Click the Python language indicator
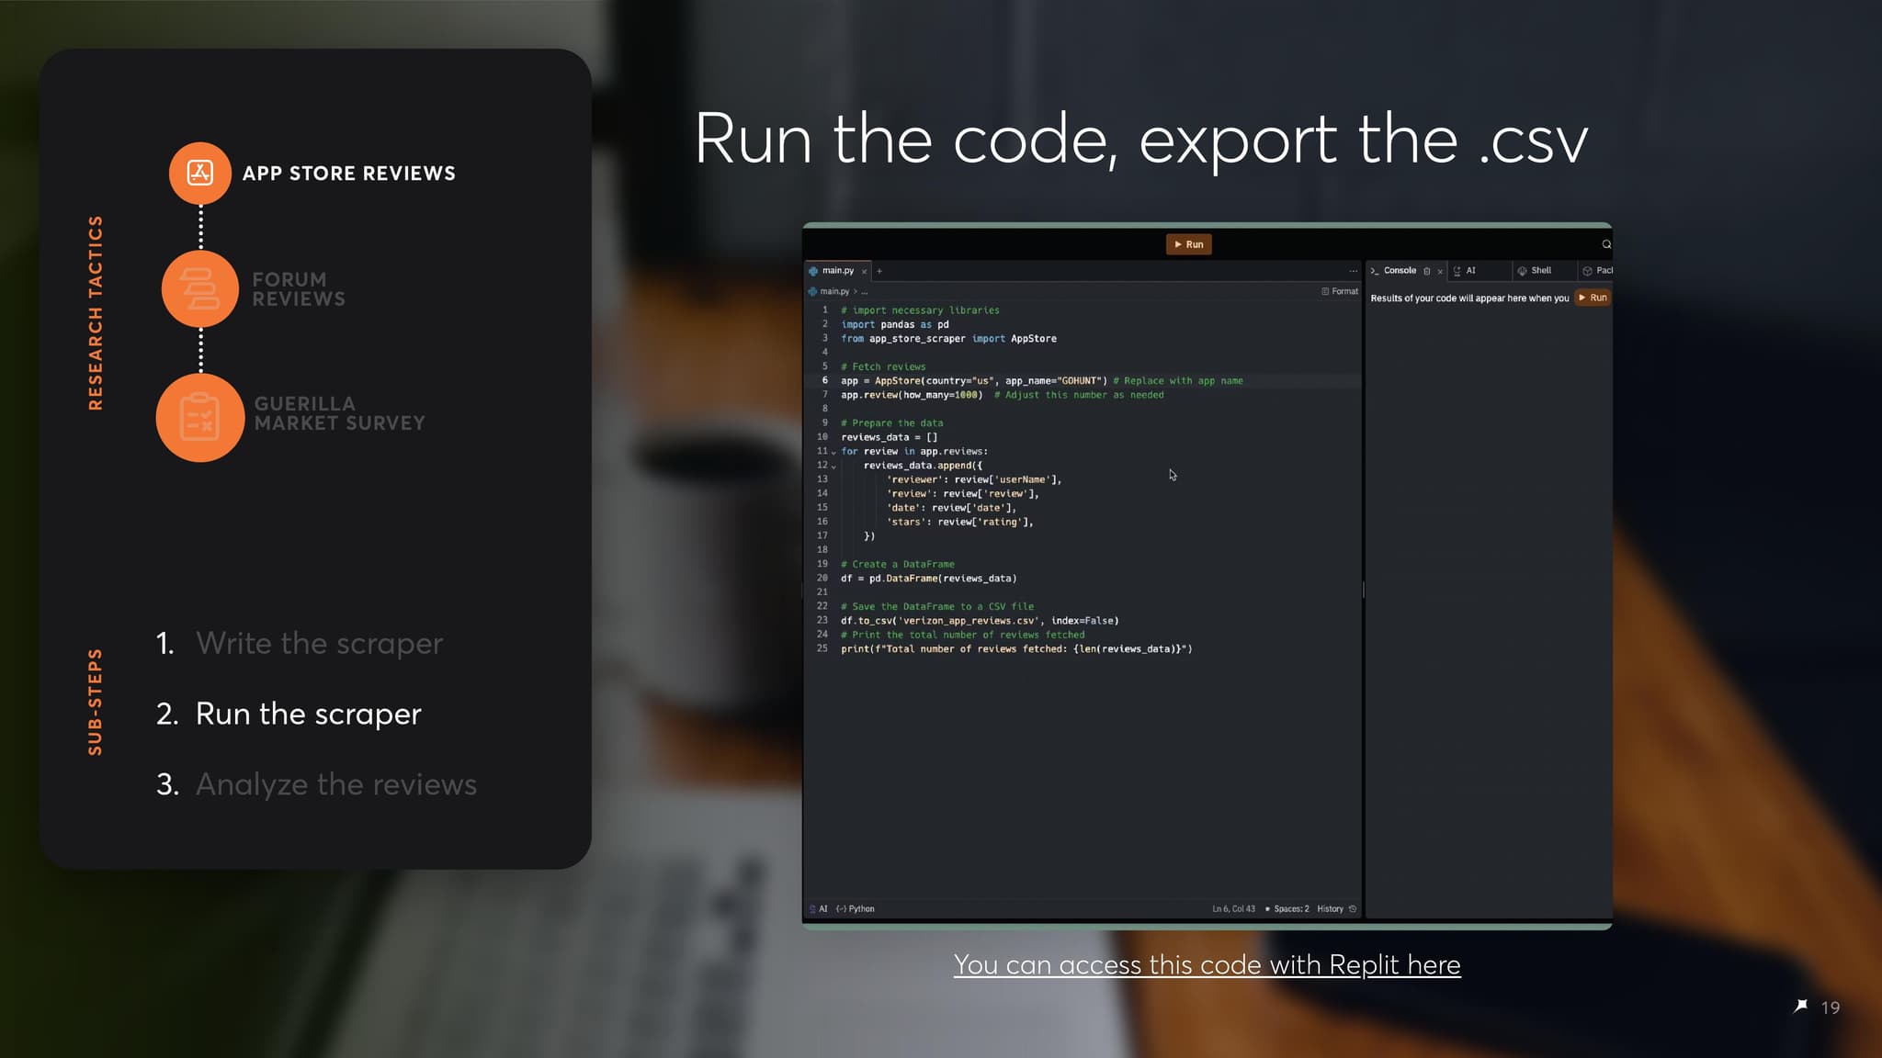This screenshot has height=1058, width=1882. [x=856, y=909]
